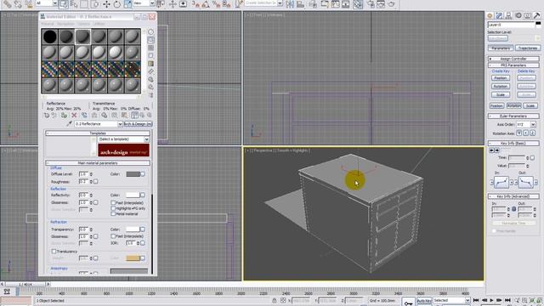Select the Move tool in main toolbar

point(106,4)
